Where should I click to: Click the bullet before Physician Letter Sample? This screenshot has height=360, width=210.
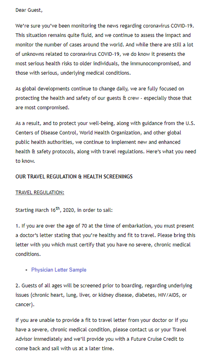[27, 270]
